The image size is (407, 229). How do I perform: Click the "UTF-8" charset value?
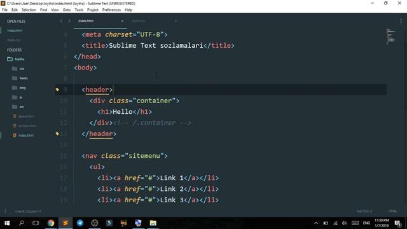point(150,34)
